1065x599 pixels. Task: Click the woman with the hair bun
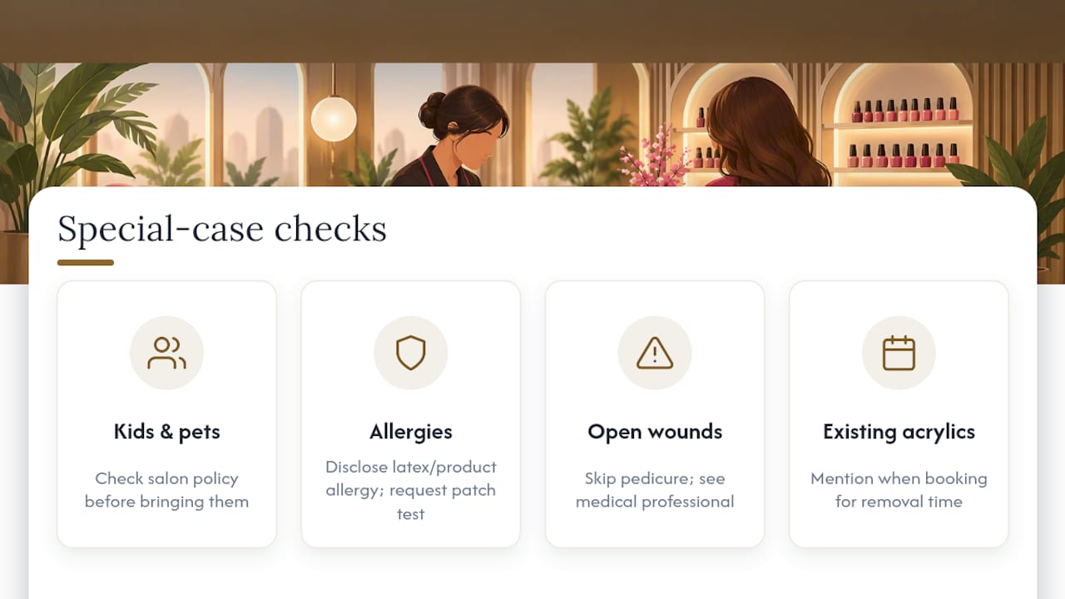[453, 136]
